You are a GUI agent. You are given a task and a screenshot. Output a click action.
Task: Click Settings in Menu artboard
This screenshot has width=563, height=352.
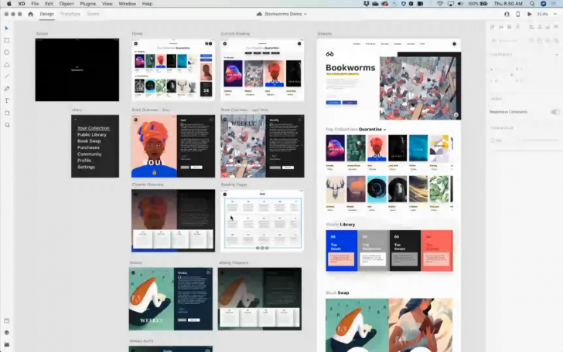pos(86,167)
